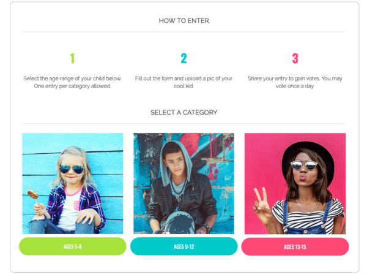Click the lollipop in the first photo
The image size is (367, 274).
[x=33, y=194]
